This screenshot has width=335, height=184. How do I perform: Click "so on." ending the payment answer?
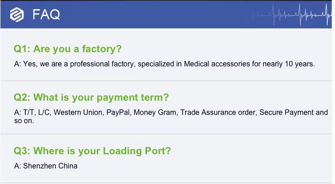pyautogui.click(x=24, y=121)
